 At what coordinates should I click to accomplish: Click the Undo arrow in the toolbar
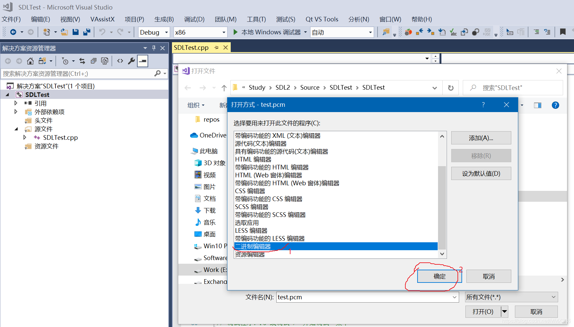click(102, 32)
